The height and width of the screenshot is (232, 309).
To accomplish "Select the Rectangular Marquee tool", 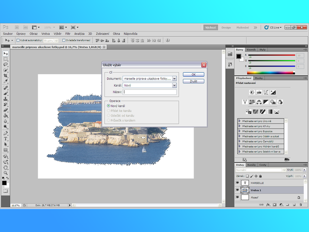I will [6, 59].
